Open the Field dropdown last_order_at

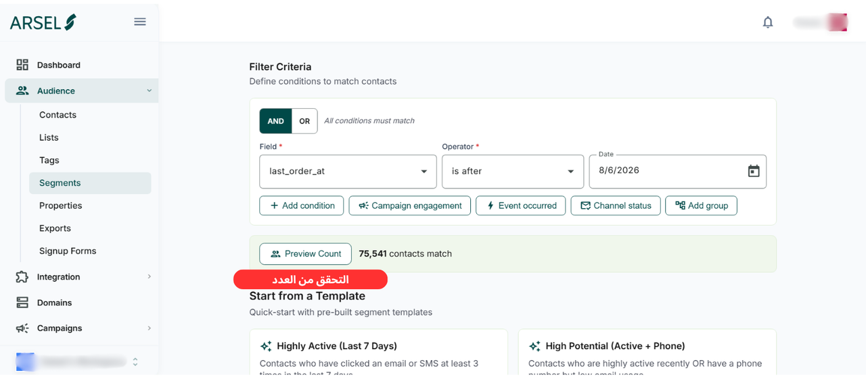click(348, 172)
